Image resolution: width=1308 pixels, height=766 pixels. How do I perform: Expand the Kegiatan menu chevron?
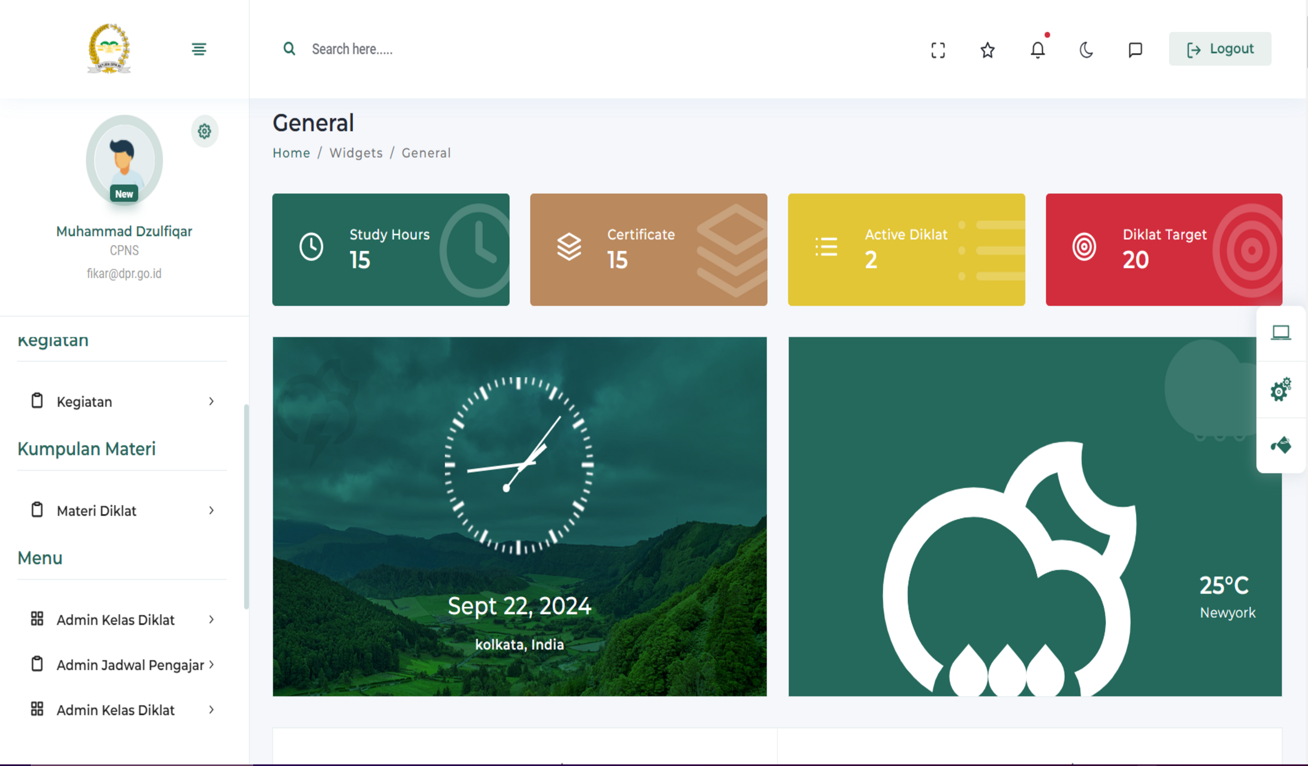pyautogui.click(x=211, y=402)
